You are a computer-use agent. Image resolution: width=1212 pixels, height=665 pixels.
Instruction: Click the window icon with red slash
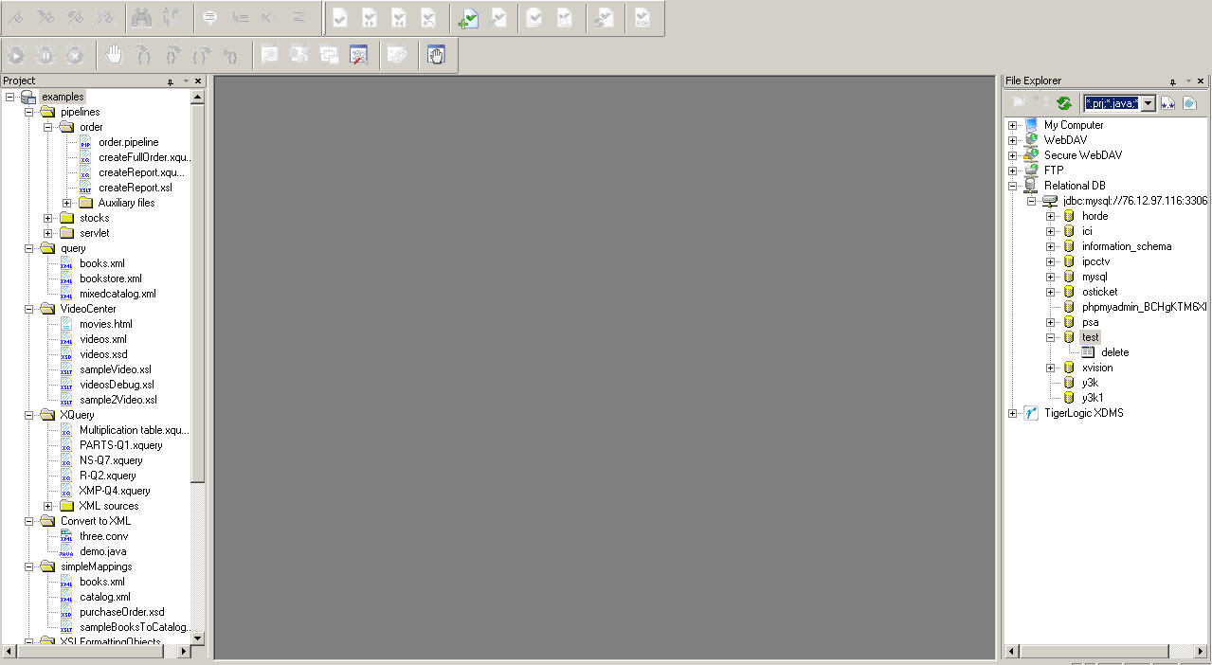pos(358,56)
